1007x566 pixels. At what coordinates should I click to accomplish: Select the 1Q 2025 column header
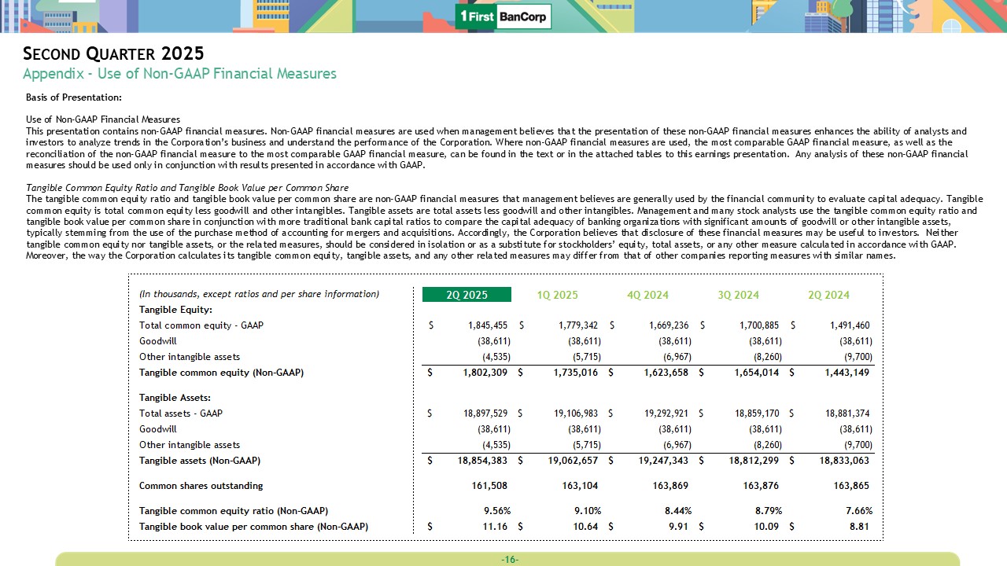pyautogui.click(x=557, y=295)
